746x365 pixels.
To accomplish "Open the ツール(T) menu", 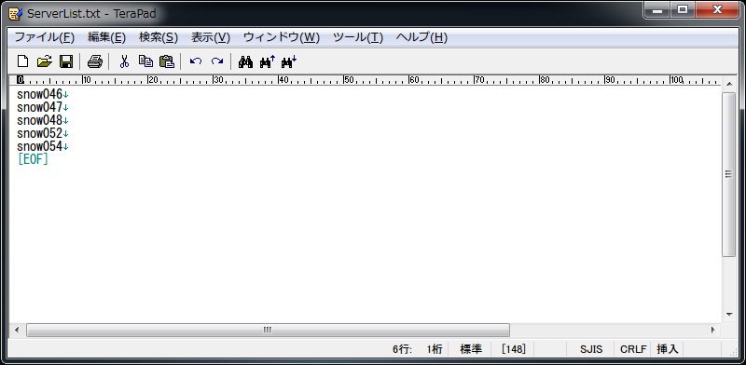I will click(x=358, y=37).
